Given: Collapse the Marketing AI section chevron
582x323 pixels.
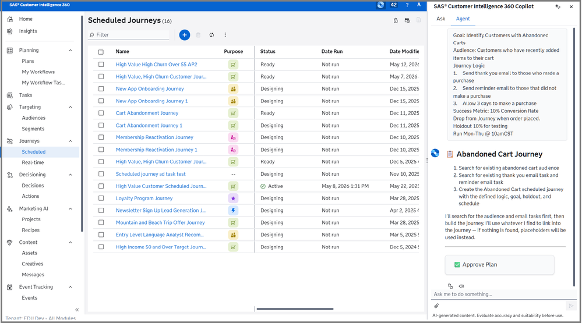Looking at the screenshot, I should pos(70,209).
